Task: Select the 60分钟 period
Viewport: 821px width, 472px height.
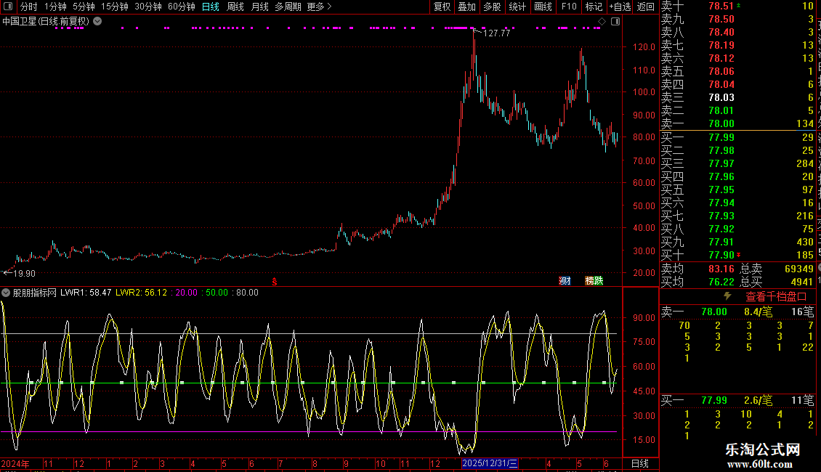Action: (182, 7)
